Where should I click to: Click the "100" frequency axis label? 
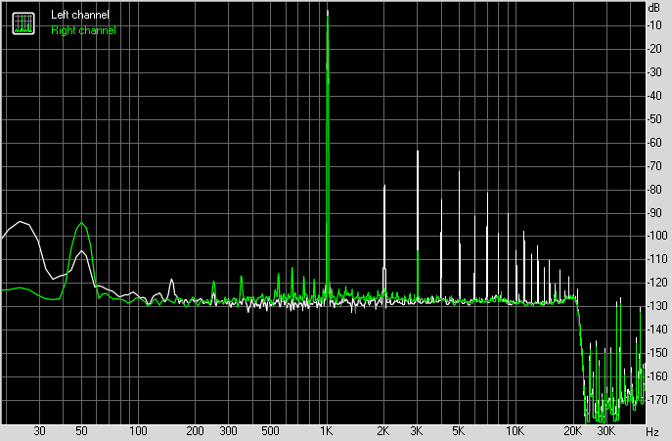point(138,430)
